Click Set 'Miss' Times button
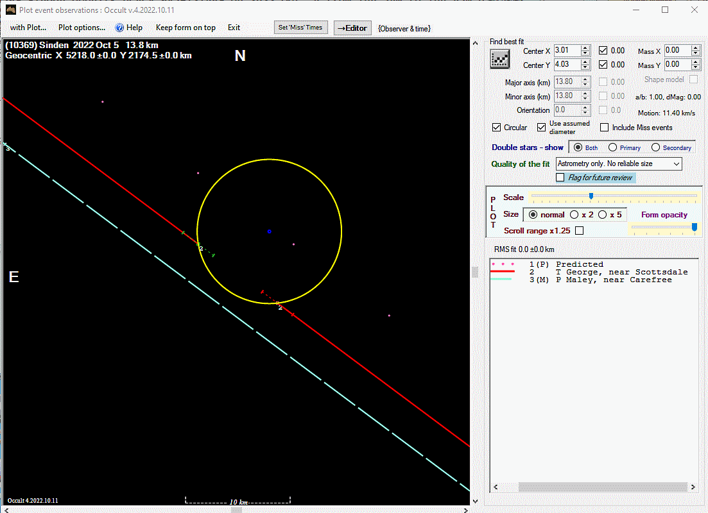Viewport: 708px width, 513px height. tap(300, 28)
